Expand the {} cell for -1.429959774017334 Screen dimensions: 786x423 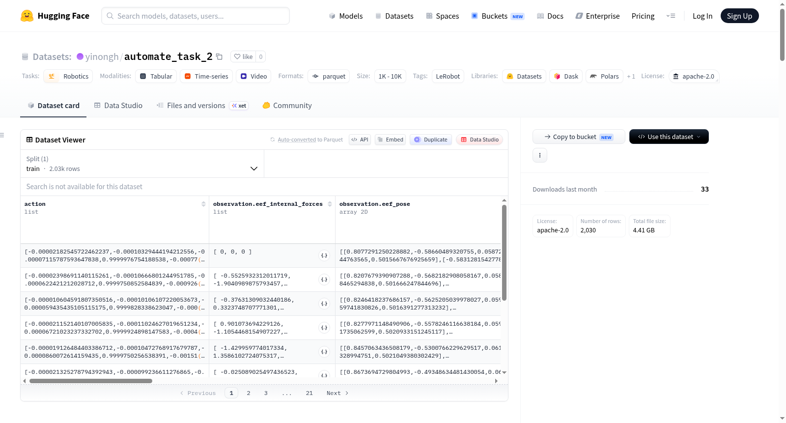point(324,352)
